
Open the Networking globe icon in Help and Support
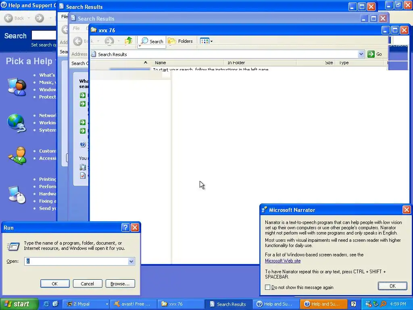16,123
